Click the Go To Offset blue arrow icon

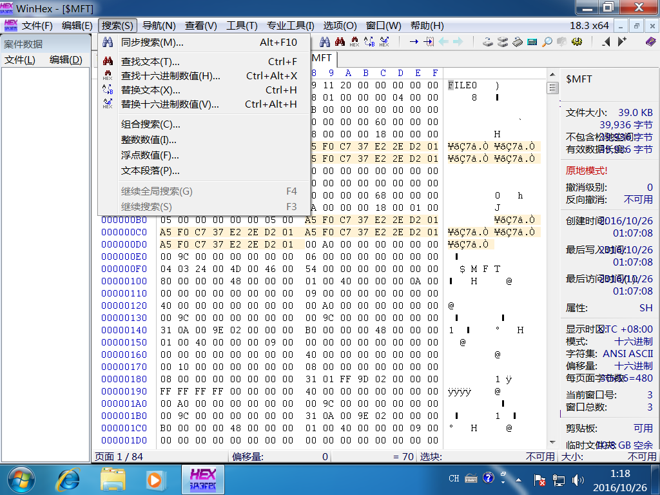pyautogui.click(x=414, y=41)
